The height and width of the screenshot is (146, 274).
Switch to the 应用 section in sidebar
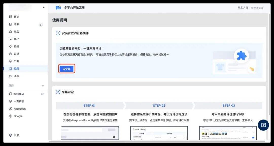10,68
